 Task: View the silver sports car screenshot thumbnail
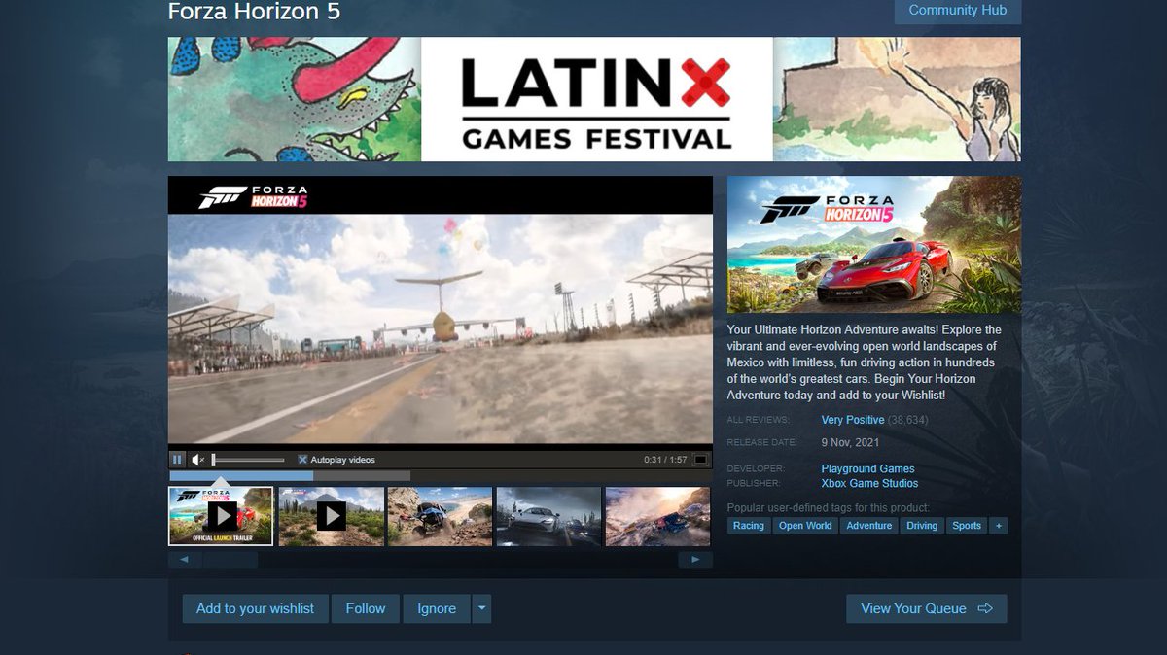(548, 516)
